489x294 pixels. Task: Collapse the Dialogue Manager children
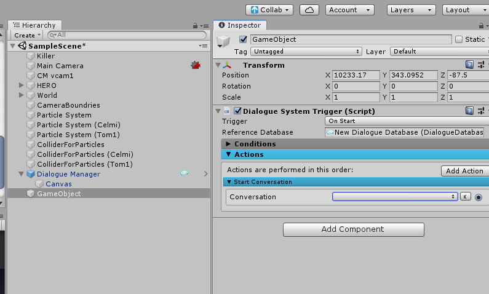point(21,174)
